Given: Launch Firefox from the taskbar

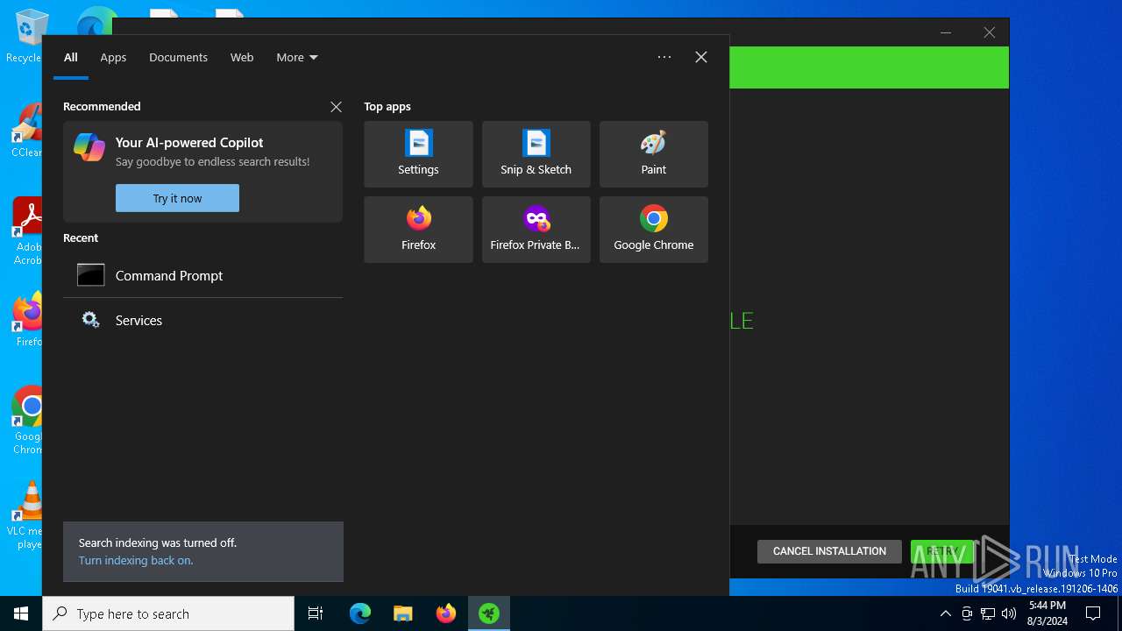Looking at the screenshot, I should pos(446,613).
